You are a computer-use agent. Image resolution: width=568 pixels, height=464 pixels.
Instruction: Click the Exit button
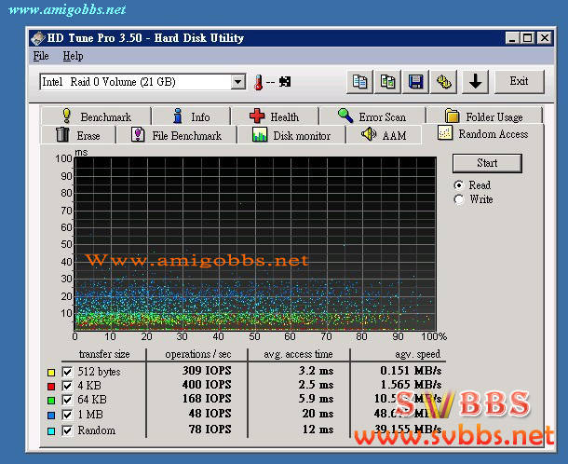click(519, 82)
